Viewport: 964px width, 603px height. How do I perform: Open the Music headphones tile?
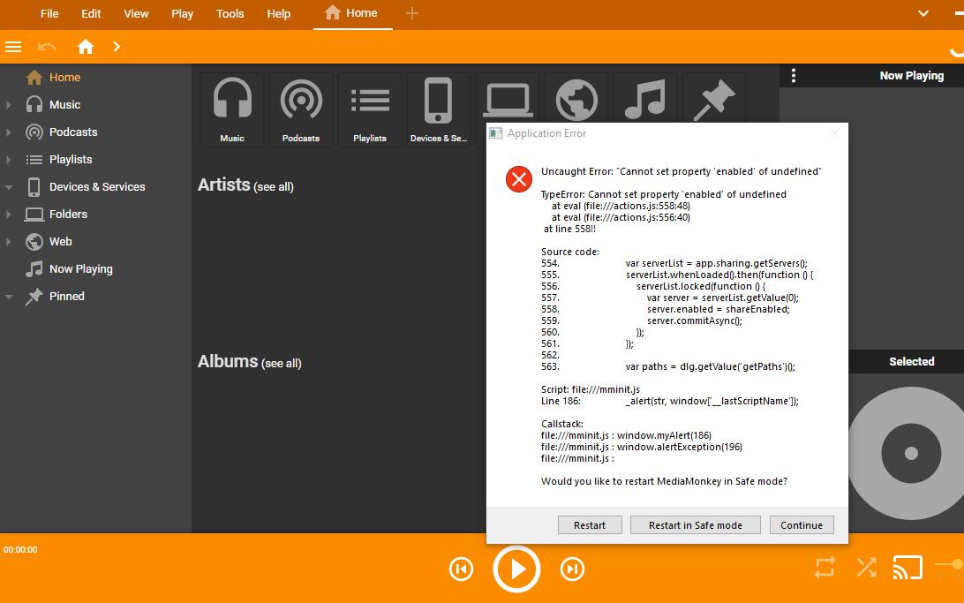coord(232,109)
